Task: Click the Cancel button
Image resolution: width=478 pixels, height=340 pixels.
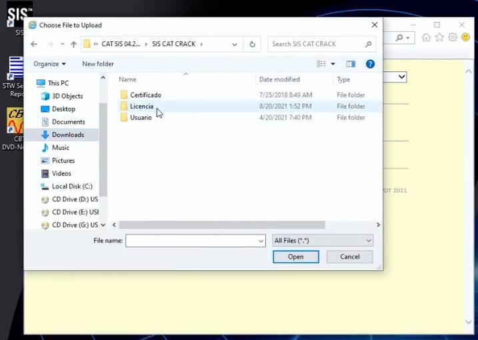Action: coord(349,257)
